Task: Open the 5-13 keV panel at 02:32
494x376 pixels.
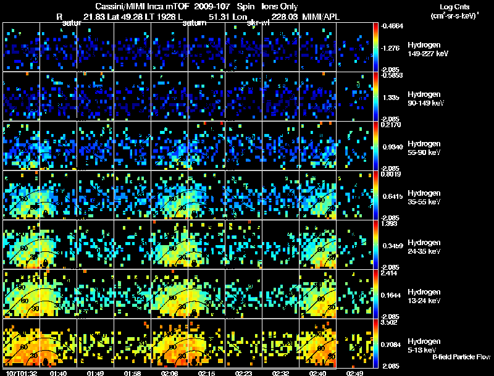Action: pyautogui.click(x=280, y=343)
